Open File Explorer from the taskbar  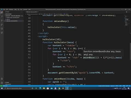pos(44,88)
